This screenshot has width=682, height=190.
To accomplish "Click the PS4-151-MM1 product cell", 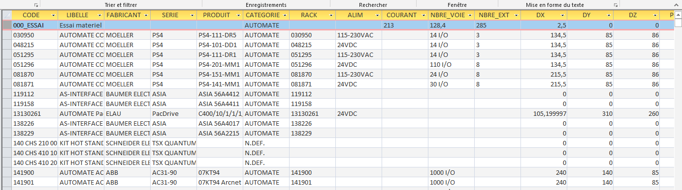I will coord(220,74).
